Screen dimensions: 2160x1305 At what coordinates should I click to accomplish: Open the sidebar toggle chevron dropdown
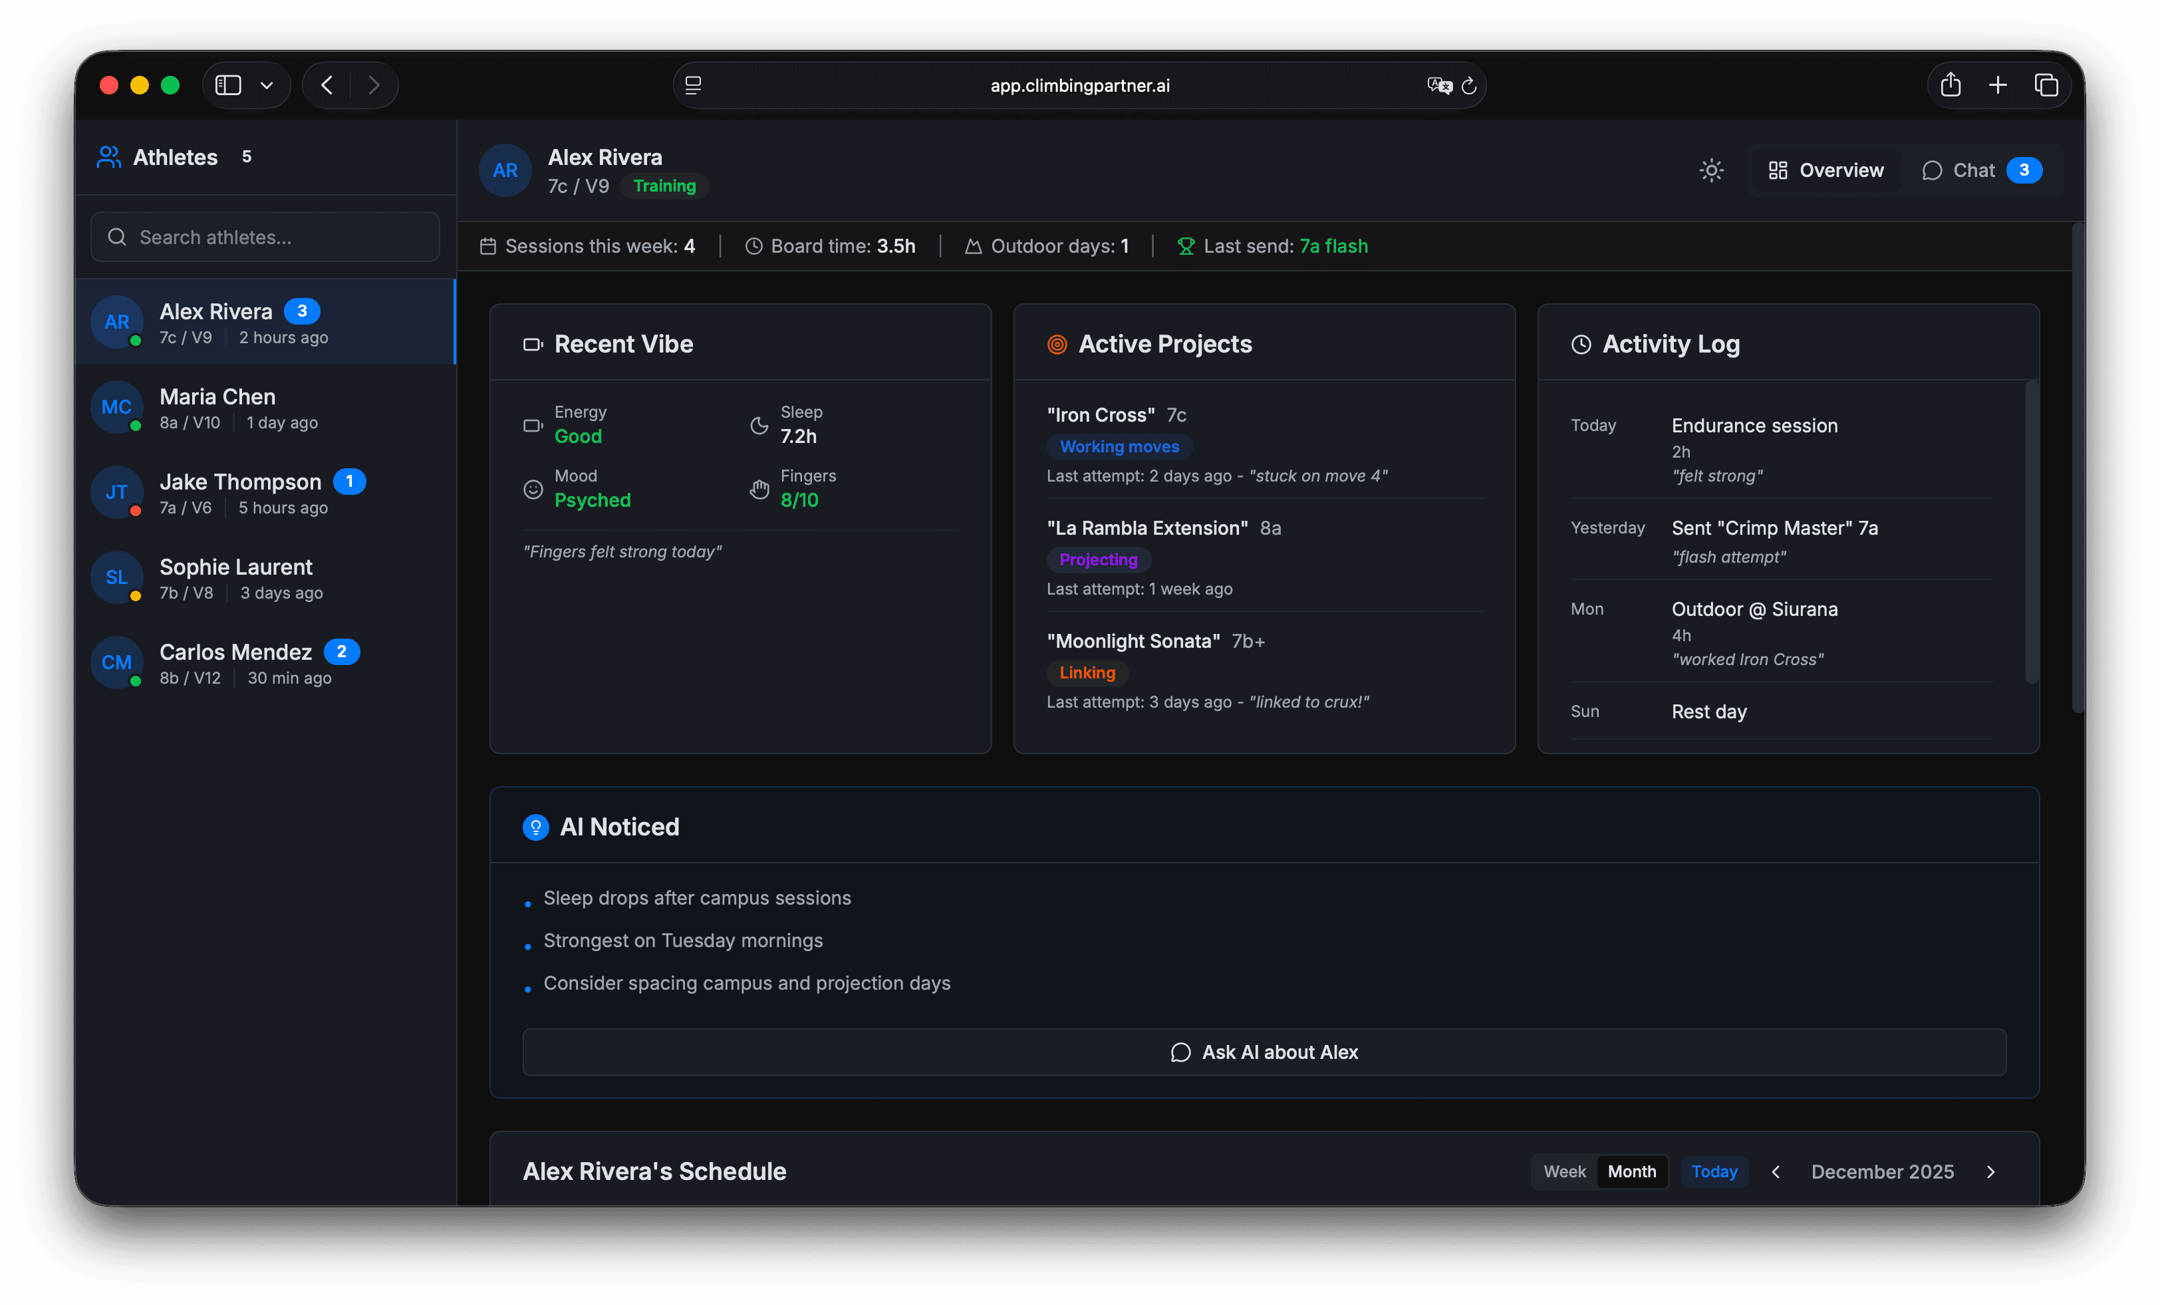point(268,85)
